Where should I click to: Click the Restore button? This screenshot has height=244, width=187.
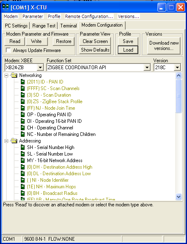coord(64,41)
